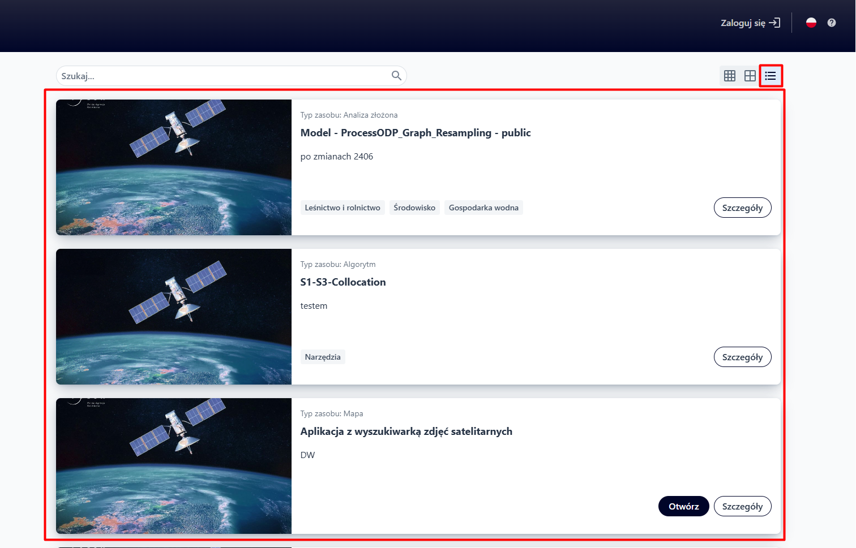Select the Leśnictwo i rolnictwo tag

pyautogui.click(x=343, y=208)
